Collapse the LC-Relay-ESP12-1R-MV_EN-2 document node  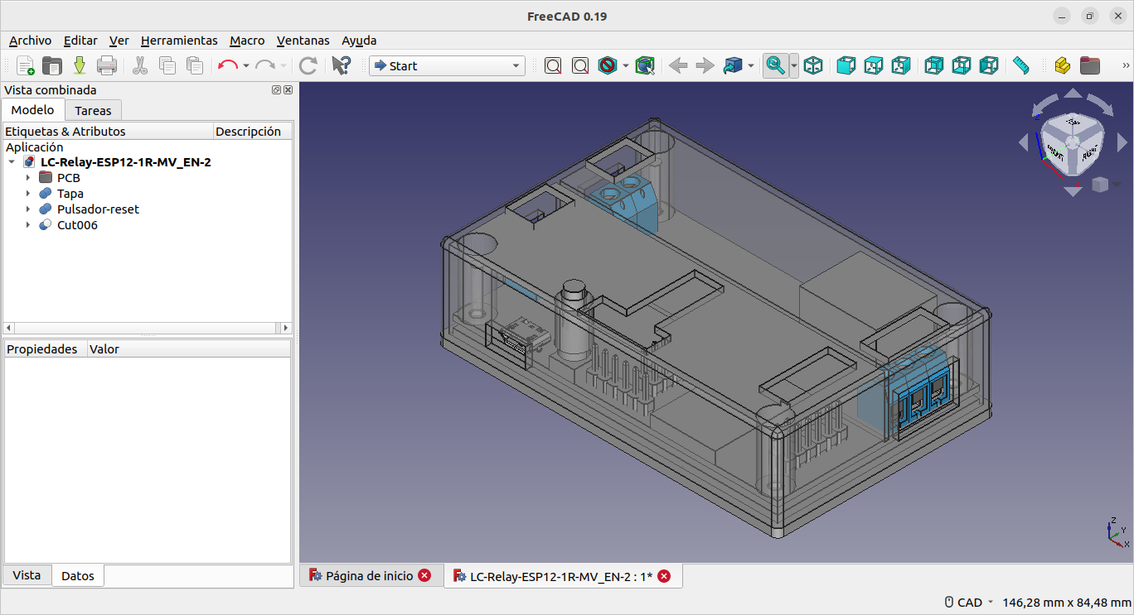[12, 162]
